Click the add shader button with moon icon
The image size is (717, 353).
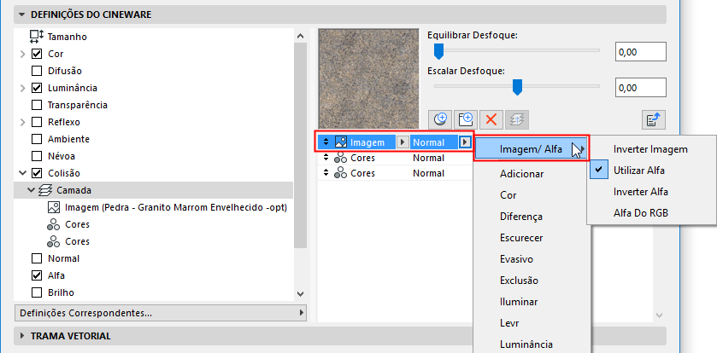441,120
